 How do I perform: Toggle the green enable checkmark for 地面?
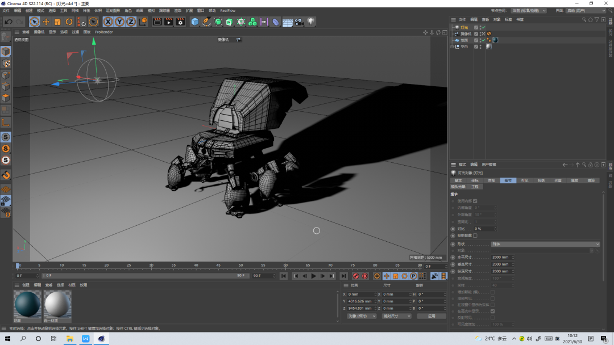484,40
